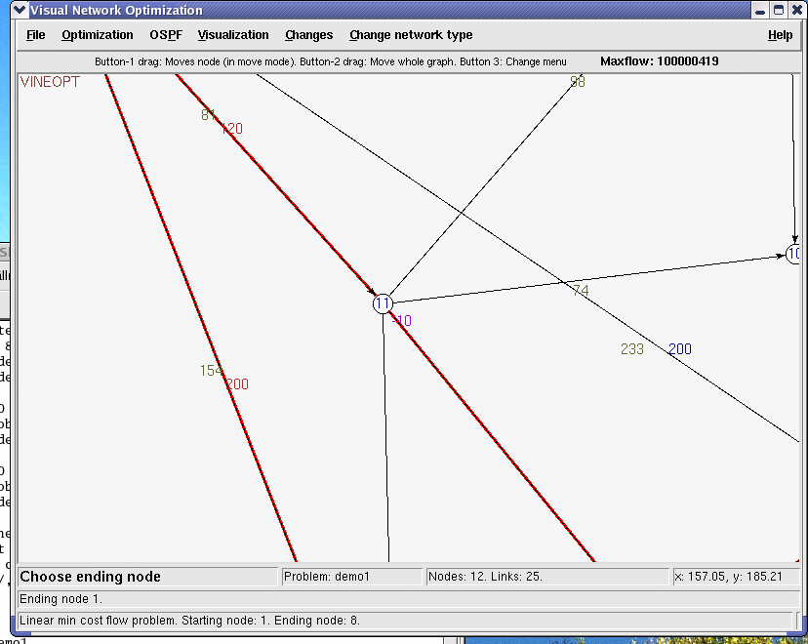Screen dimensions: 808x644
Task: Click the 'Ending node 1.' message line
Action: tap(408, 599)
